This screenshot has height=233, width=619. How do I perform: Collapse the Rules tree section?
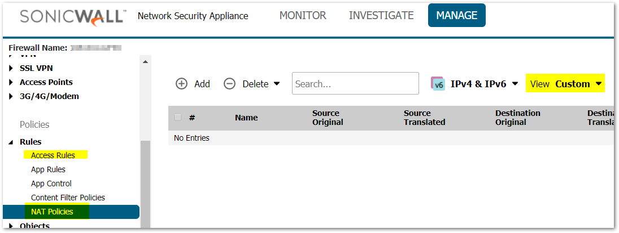[12, 142]
